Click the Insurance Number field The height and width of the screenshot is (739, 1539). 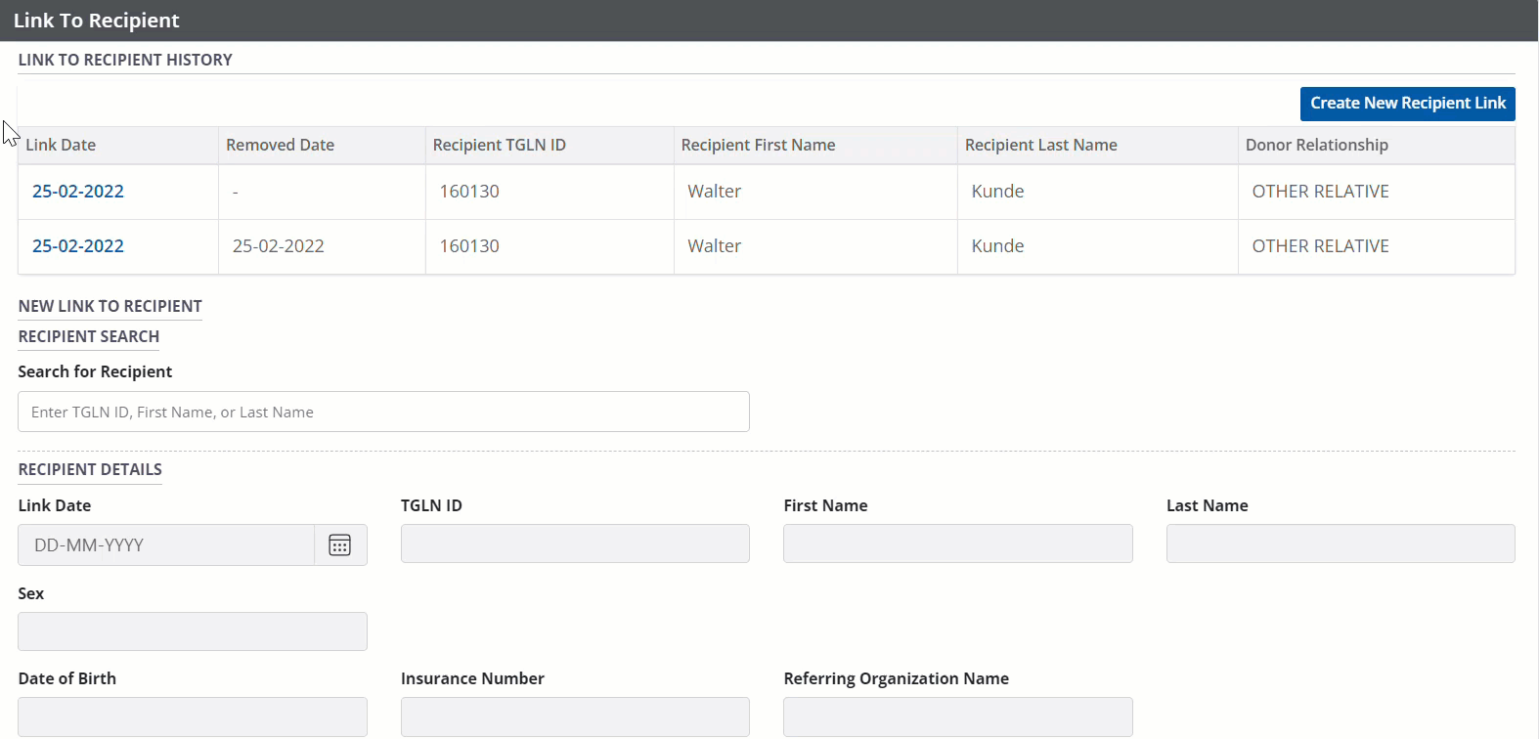coord(575,717)
